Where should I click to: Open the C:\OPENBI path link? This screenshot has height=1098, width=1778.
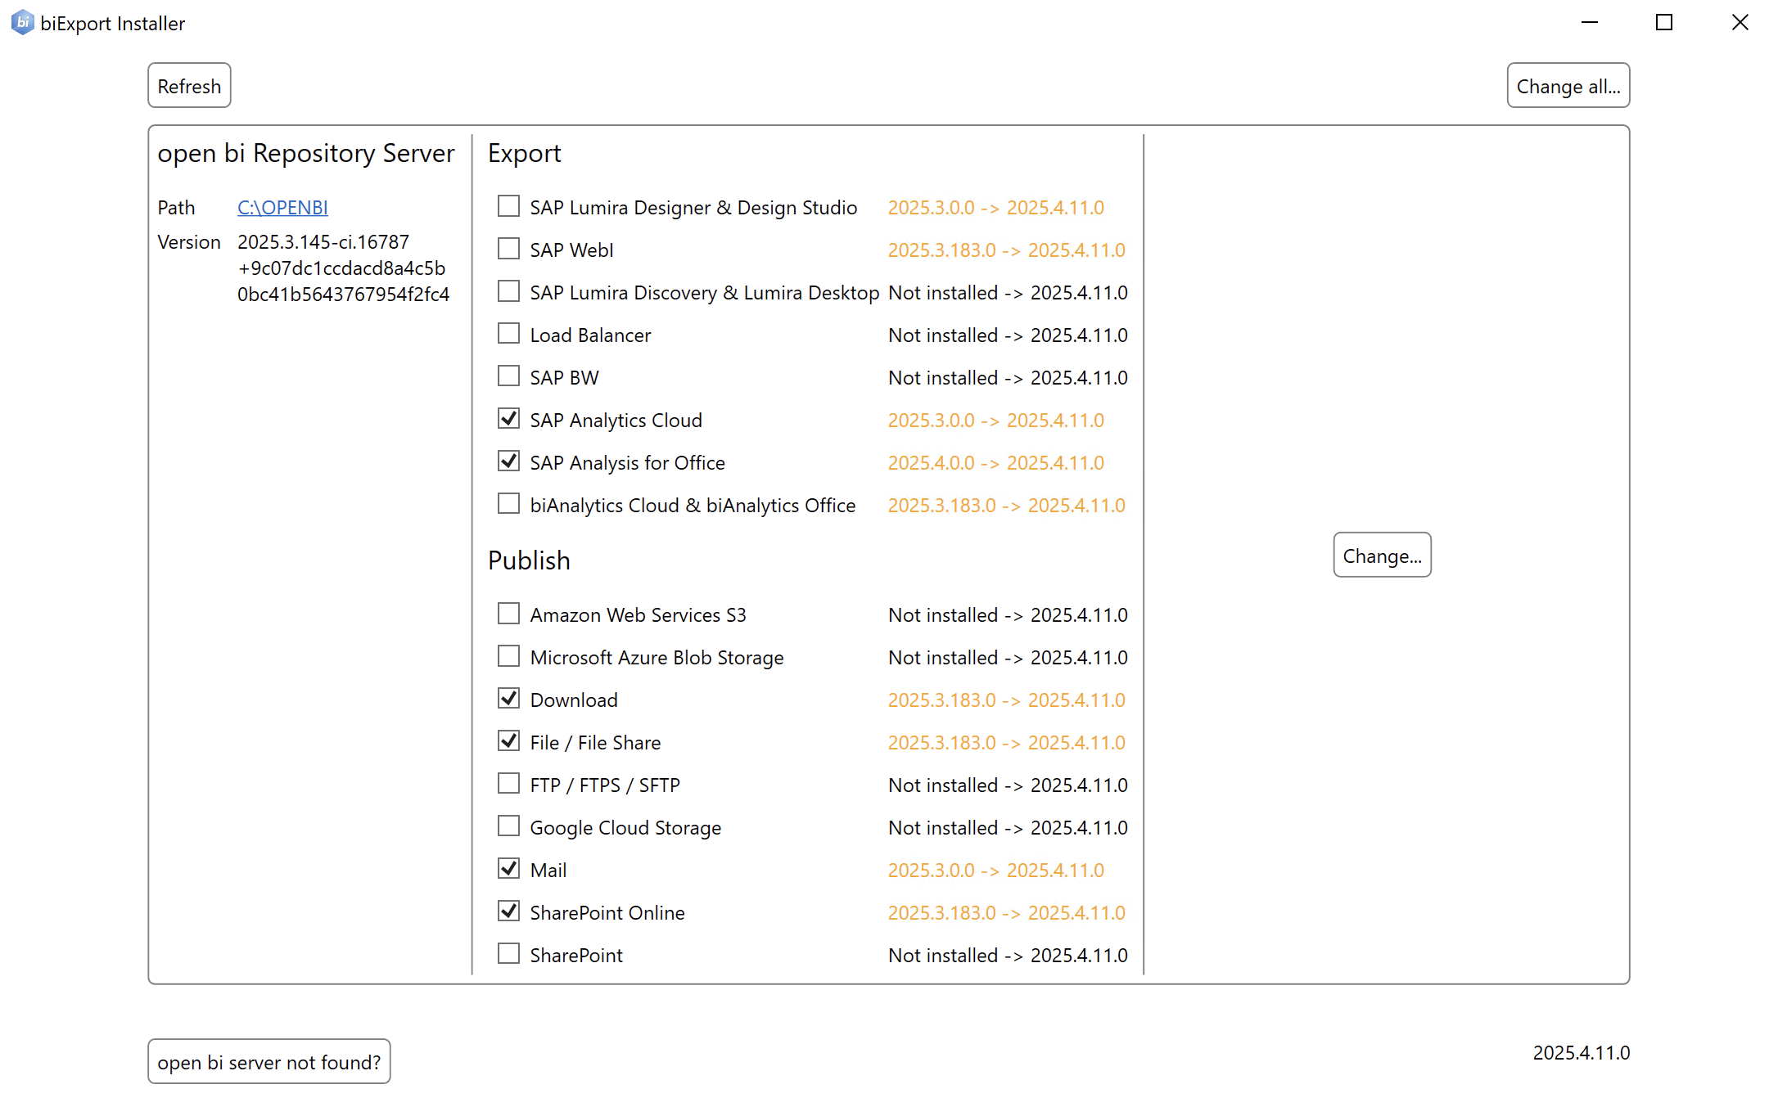pos(282,208)
